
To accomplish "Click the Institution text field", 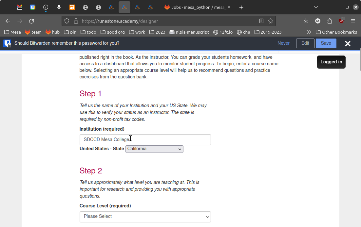I will tap(145, 140).
